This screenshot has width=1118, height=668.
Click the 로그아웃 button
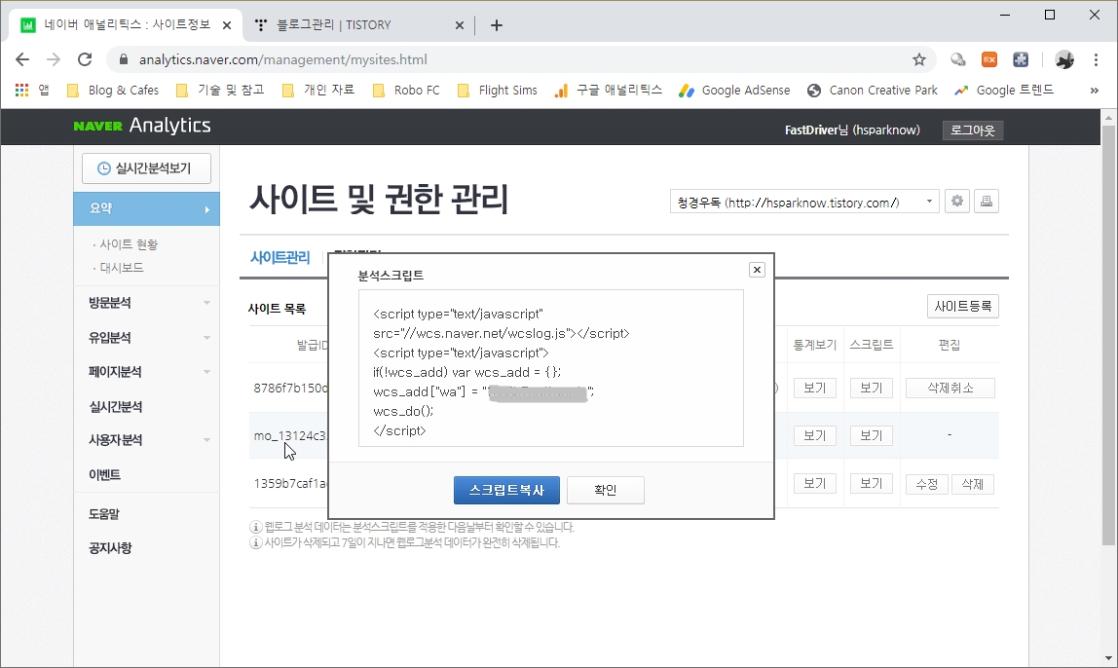[x=973, y=130]
